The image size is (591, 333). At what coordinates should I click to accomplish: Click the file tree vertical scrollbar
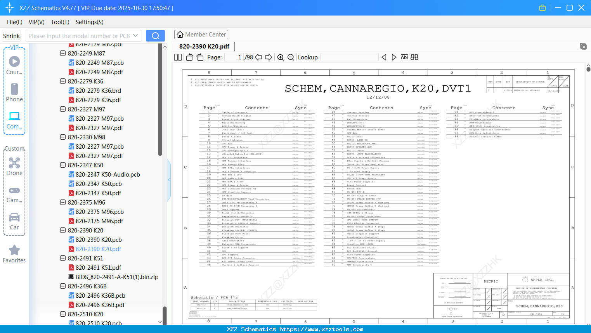(x=160, y=99)
